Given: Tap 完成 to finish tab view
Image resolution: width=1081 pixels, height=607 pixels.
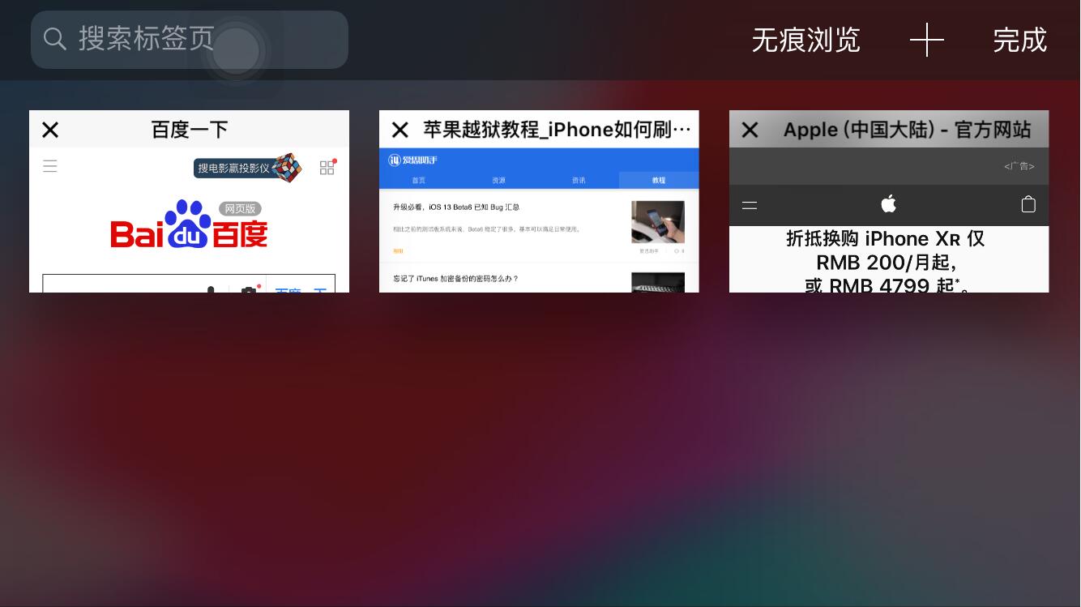Looking at the screenshot, I should point(1020,40).
